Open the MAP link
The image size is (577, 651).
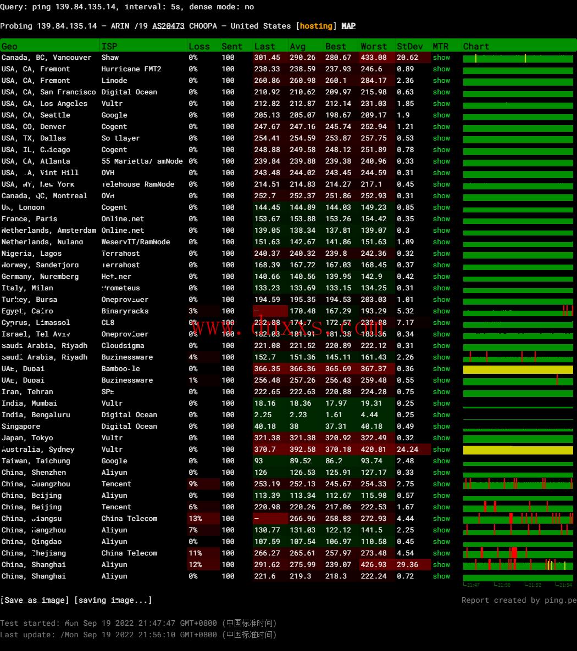[348, 26]
